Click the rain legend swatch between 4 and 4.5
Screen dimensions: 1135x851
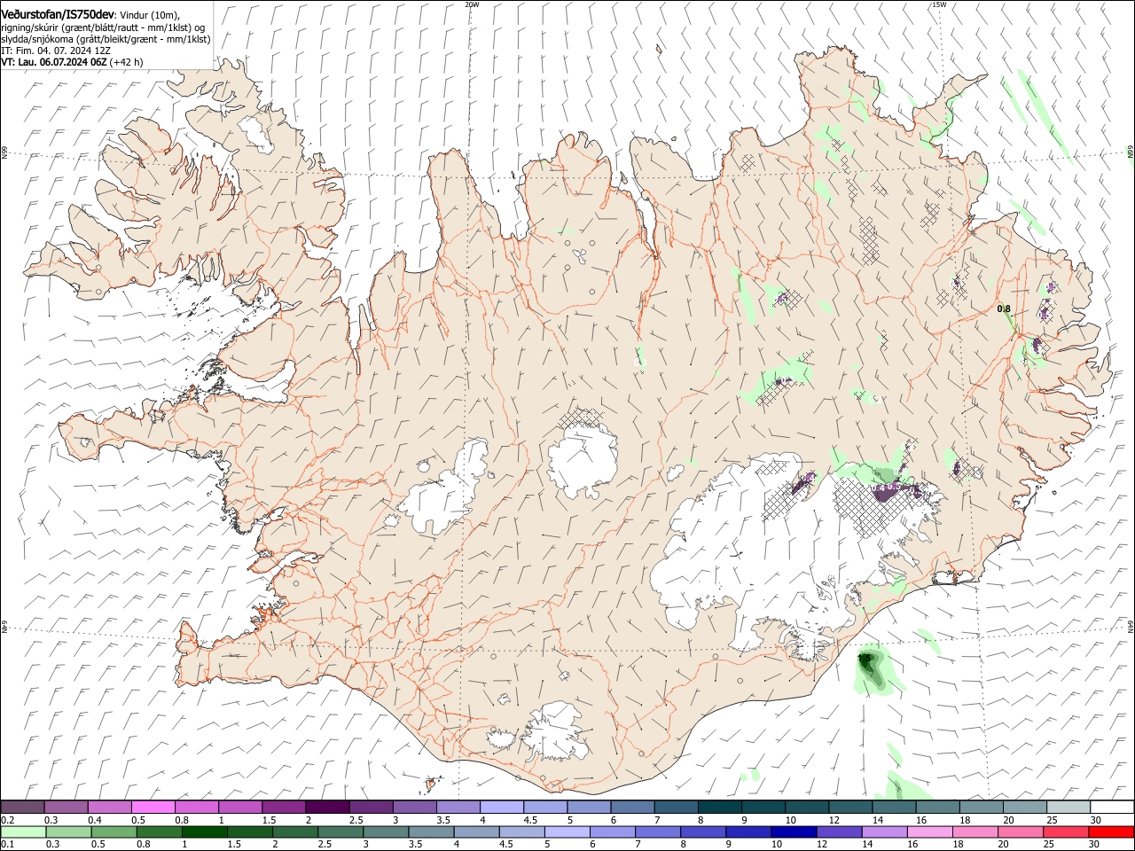click(x=476, y=831)
